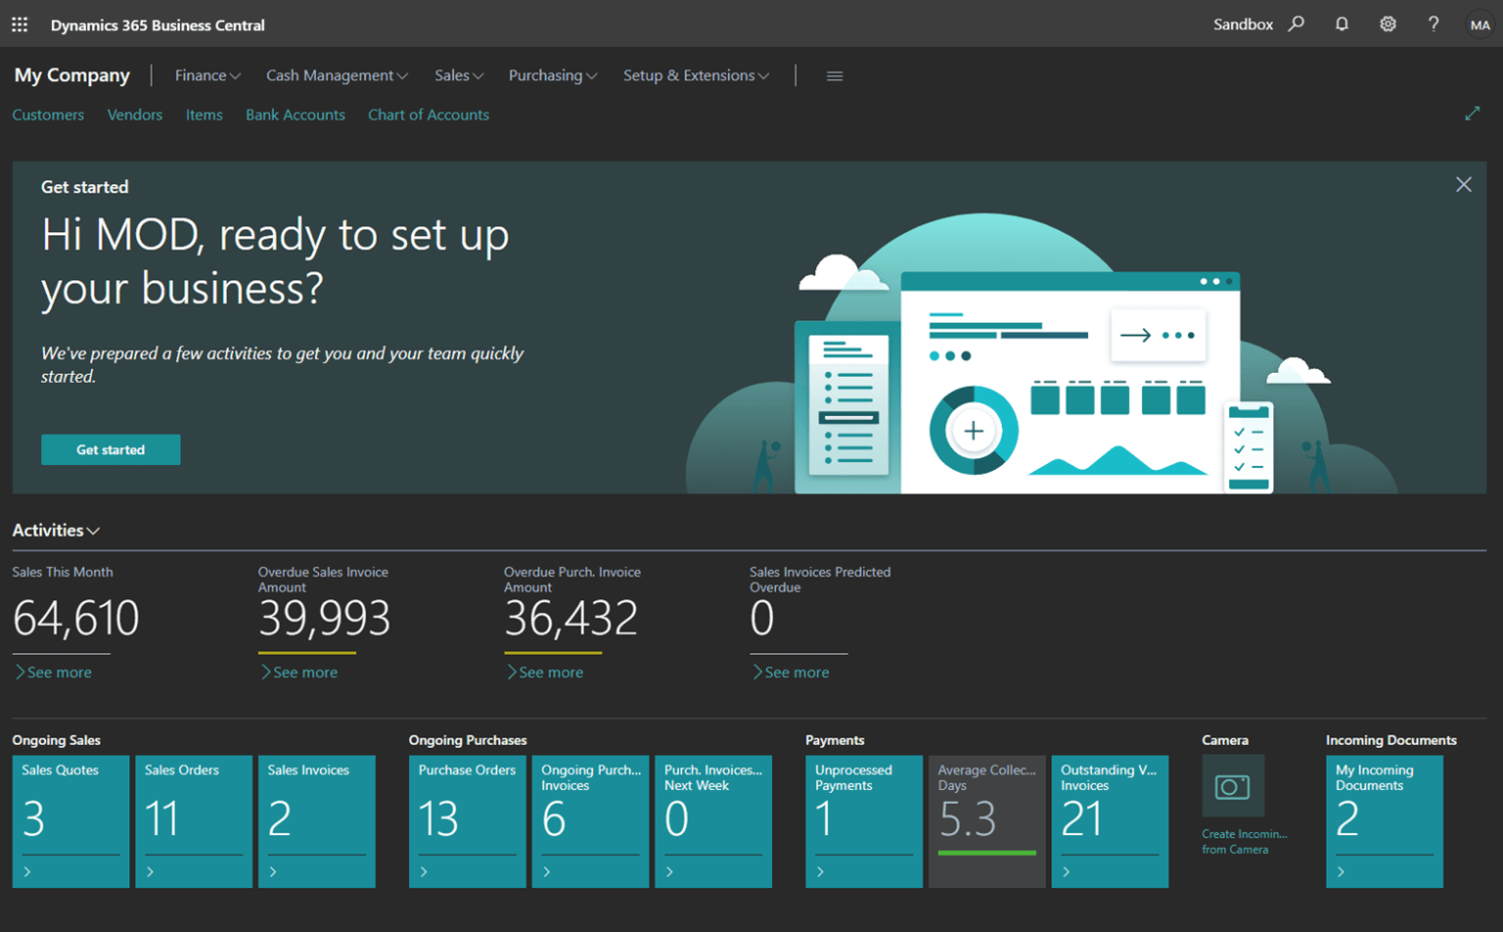Navigate to Bank Accounts
The image size is (1503, 932).
point(296,115)
